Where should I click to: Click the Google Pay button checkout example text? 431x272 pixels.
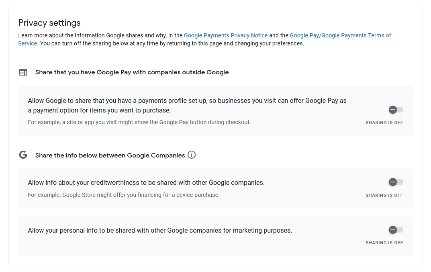(139, 122)
